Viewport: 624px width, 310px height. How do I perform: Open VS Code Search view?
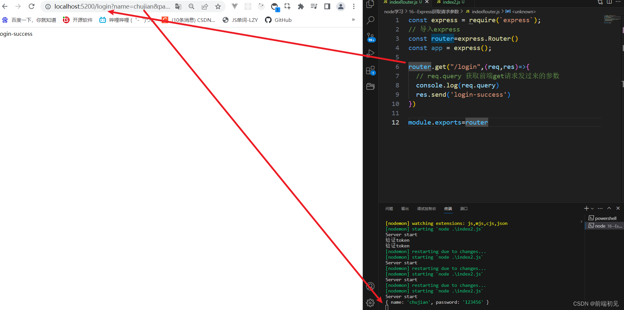coord(371,20)
